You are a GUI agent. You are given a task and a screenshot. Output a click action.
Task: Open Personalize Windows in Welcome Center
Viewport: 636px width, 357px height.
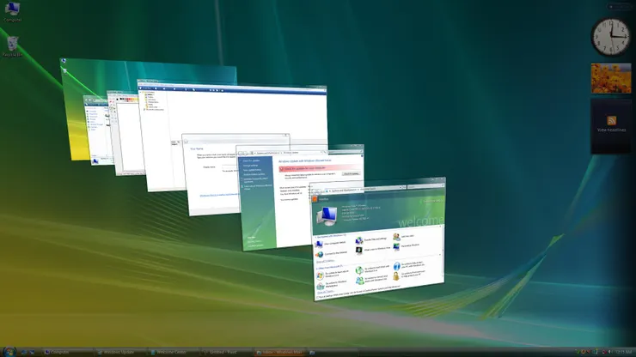point(406,246)
